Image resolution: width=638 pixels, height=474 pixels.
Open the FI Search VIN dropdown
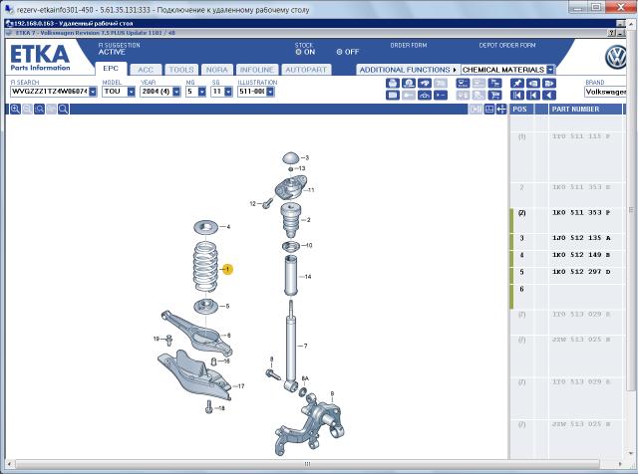(93, 92)
